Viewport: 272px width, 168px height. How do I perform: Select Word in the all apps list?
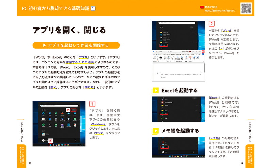click(x=164, y=45)
